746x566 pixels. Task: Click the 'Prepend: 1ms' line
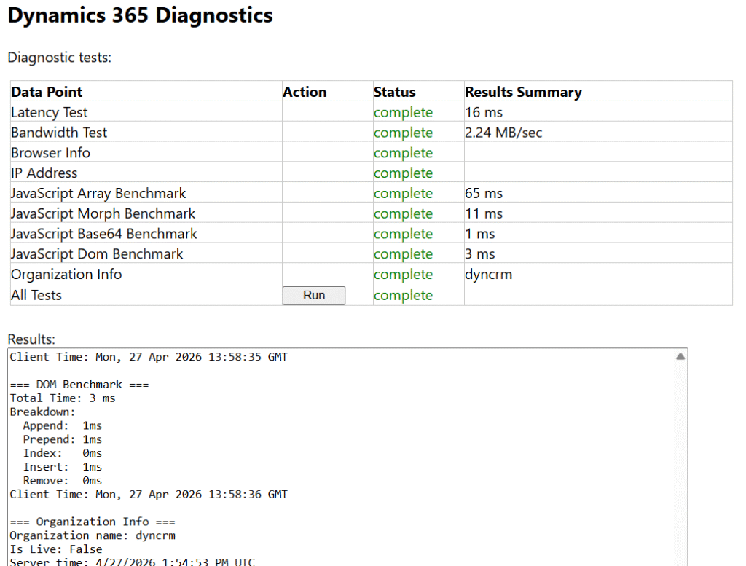click(x=63, y=439)
